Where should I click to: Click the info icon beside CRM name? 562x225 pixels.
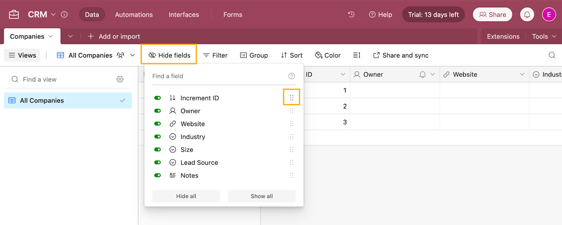(x=64, y=14)
